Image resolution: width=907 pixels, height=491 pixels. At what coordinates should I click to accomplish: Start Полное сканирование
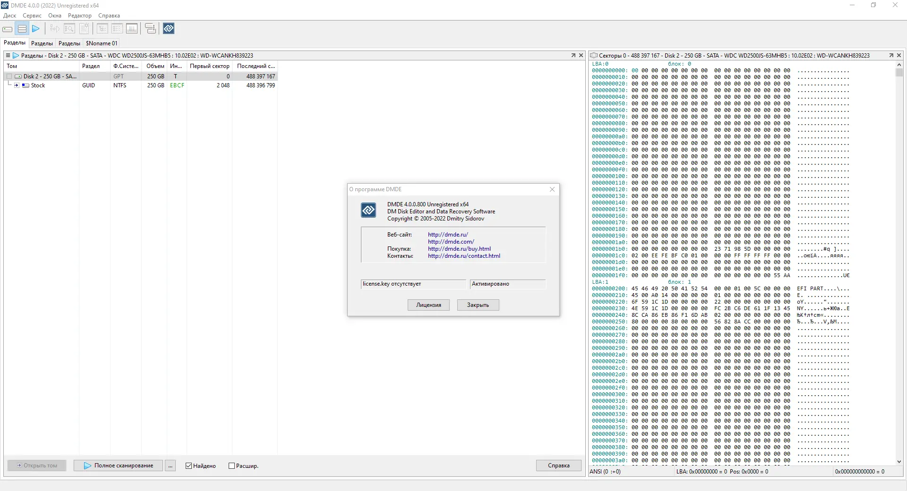click(118, 466)
